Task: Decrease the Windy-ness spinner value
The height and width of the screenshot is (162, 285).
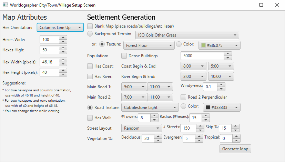Action: tap(221, 89)
